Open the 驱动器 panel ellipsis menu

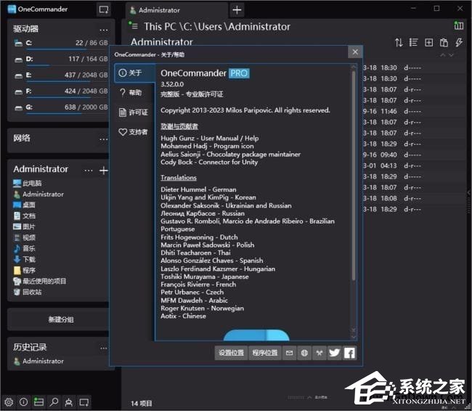pos(104,30)
